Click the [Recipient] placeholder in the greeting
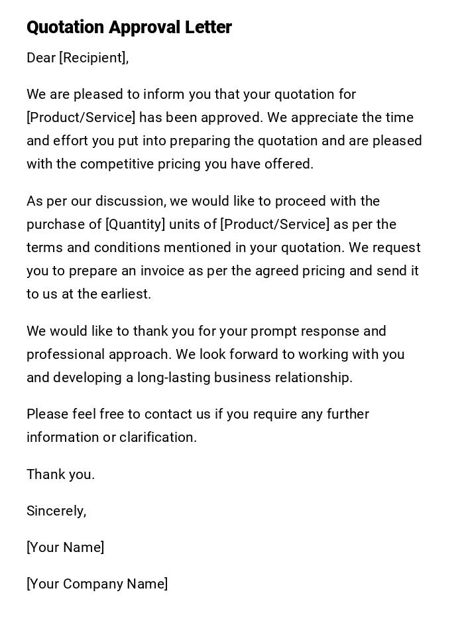 coord(93,58)
